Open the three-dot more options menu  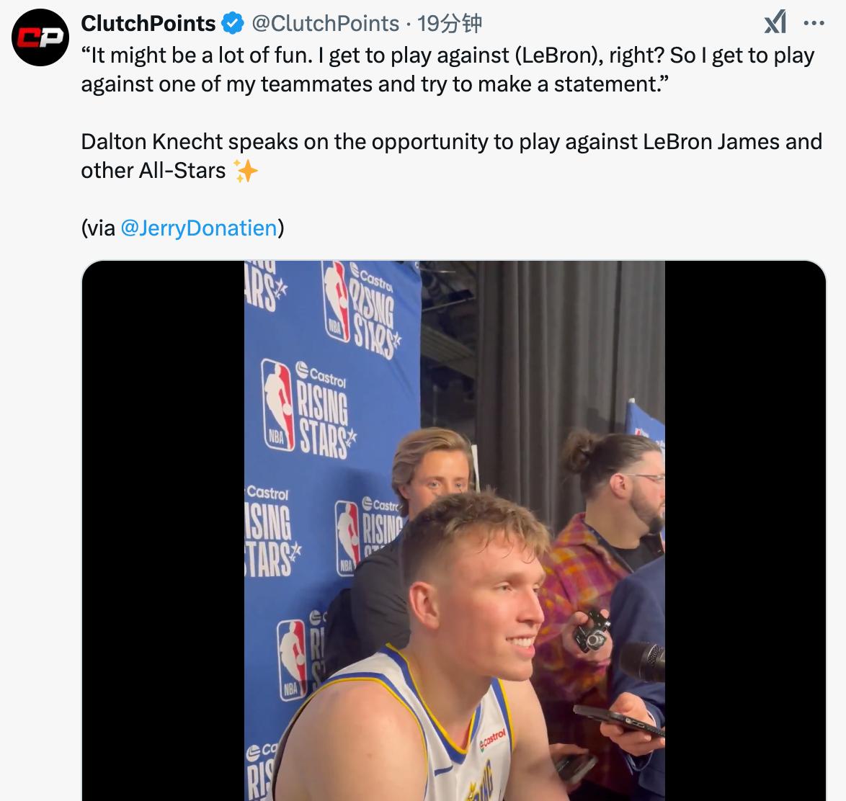(814, 24)
